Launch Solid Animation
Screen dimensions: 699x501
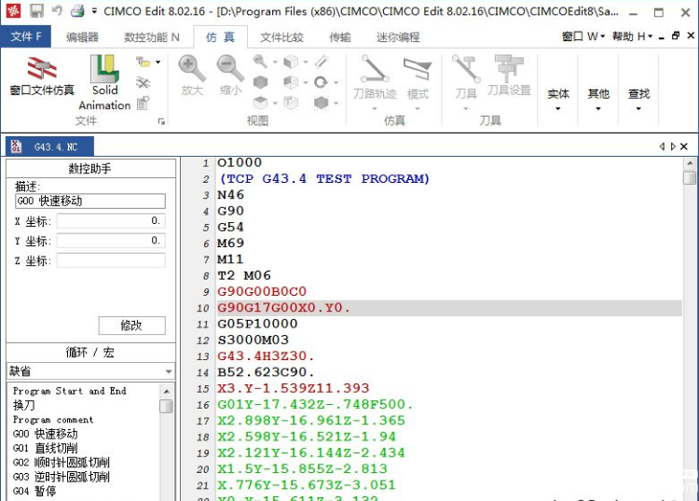pos(104,82)
